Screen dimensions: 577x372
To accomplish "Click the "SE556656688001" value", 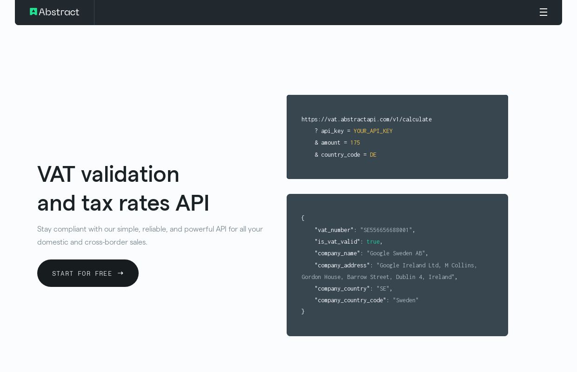I will [x=386, y=230].
